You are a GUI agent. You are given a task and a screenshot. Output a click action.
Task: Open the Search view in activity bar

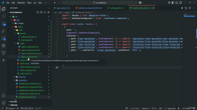pos(3,16)
